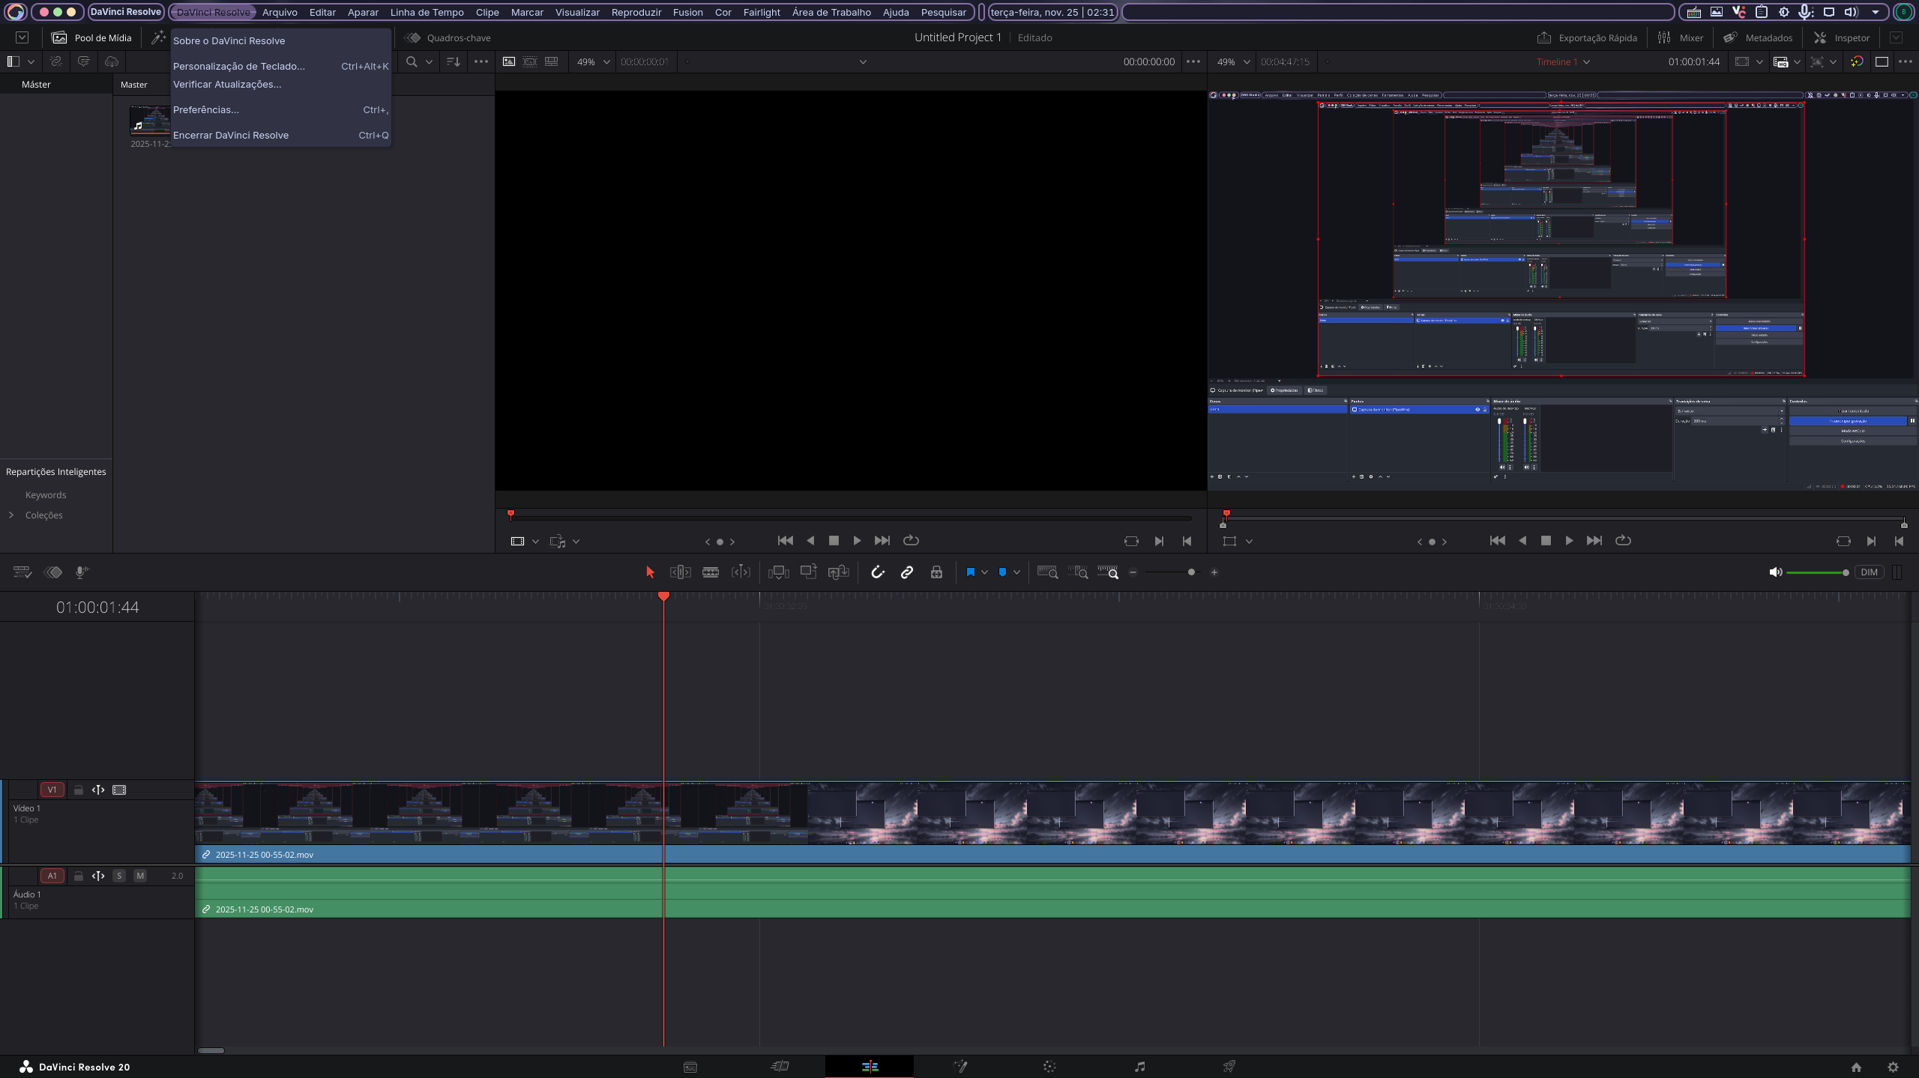Image resolution: width=1919 pixels, height=1078 pixels.
Task: Activate linked selection chain icon
Action: (907, 572)
